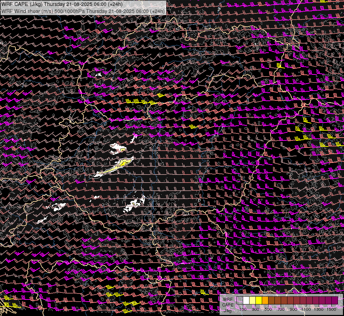The image size is (344, 316).
Task: Click the legend value '900'
Action: 293,309
